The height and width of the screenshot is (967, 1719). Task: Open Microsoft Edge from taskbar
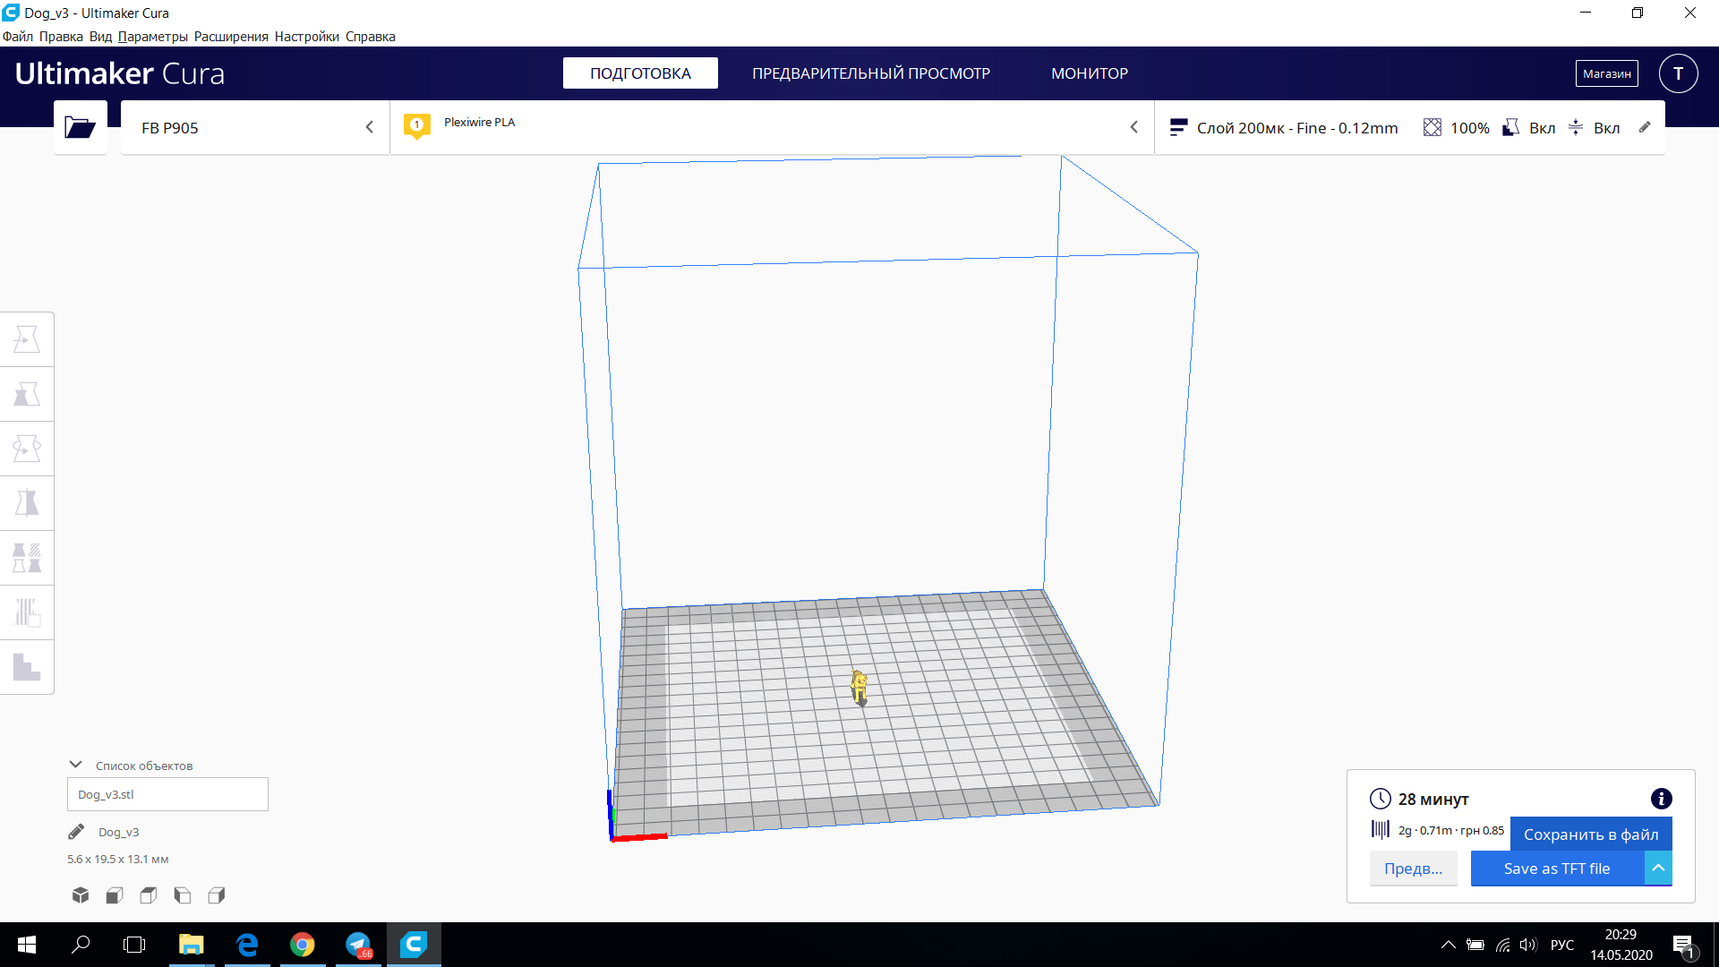[x=246, y=945]
